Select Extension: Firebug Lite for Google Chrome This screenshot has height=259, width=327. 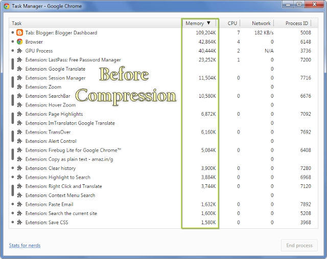163,150
